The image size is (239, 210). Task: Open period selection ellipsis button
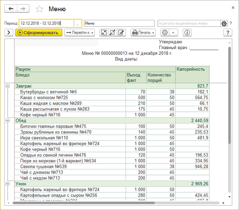[77, 23]
